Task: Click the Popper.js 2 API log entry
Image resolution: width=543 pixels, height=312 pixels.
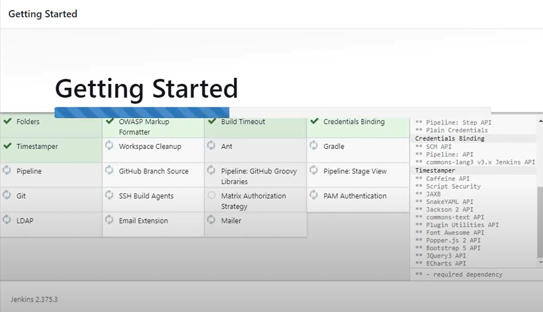Action: pos(448,240)
